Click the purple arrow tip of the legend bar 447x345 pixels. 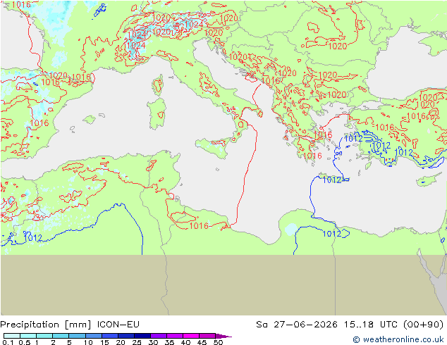(x=223, y=336)
